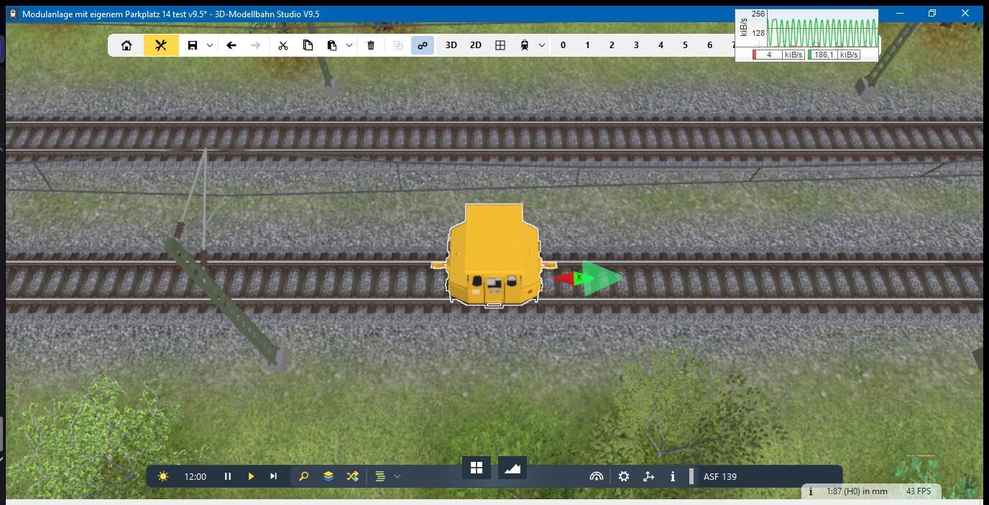This screenshot has width=989, height=505.
Task: Expand the save options dropdown arrow
Action: (x=210, y=45)
